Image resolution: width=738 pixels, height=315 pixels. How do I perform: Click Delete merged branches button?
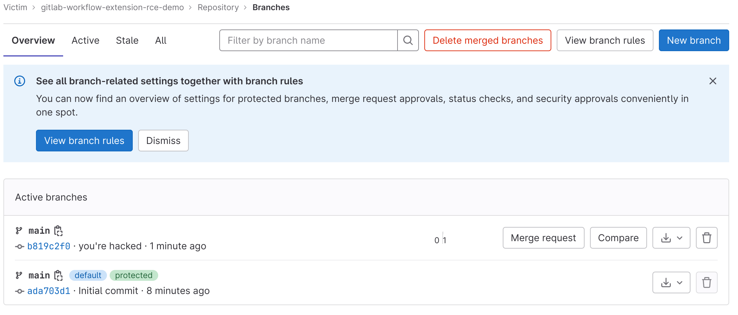(x=487, y=40)
